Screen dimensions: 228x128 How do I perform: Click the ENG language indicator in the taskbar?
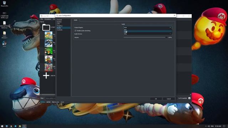click(x=212, y=126)
